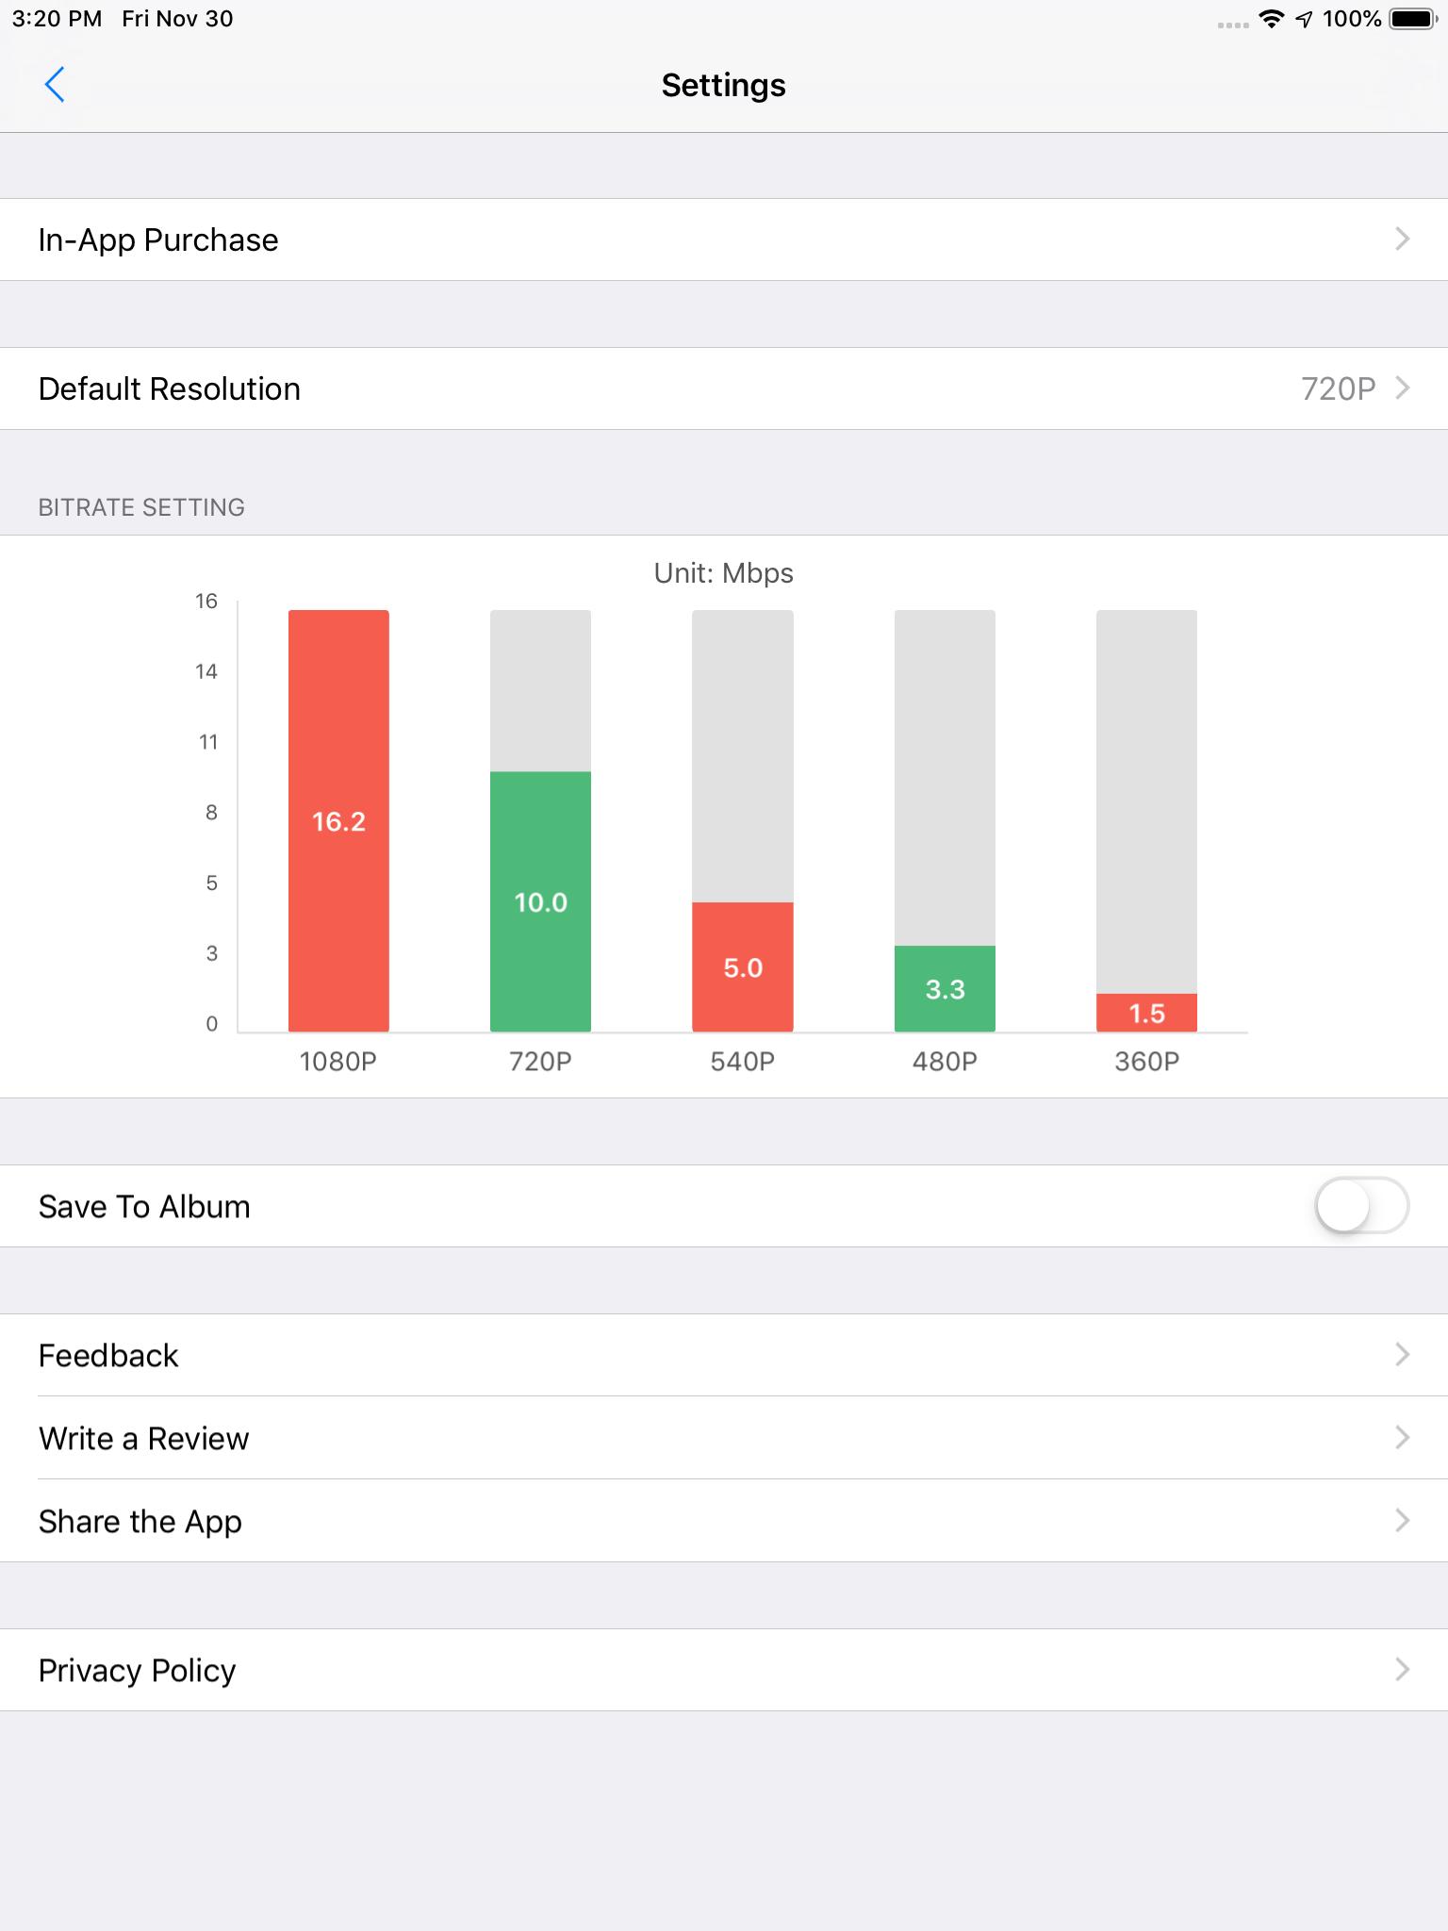Tap the Write a Review chevron

click(x=1402, y=1438)
